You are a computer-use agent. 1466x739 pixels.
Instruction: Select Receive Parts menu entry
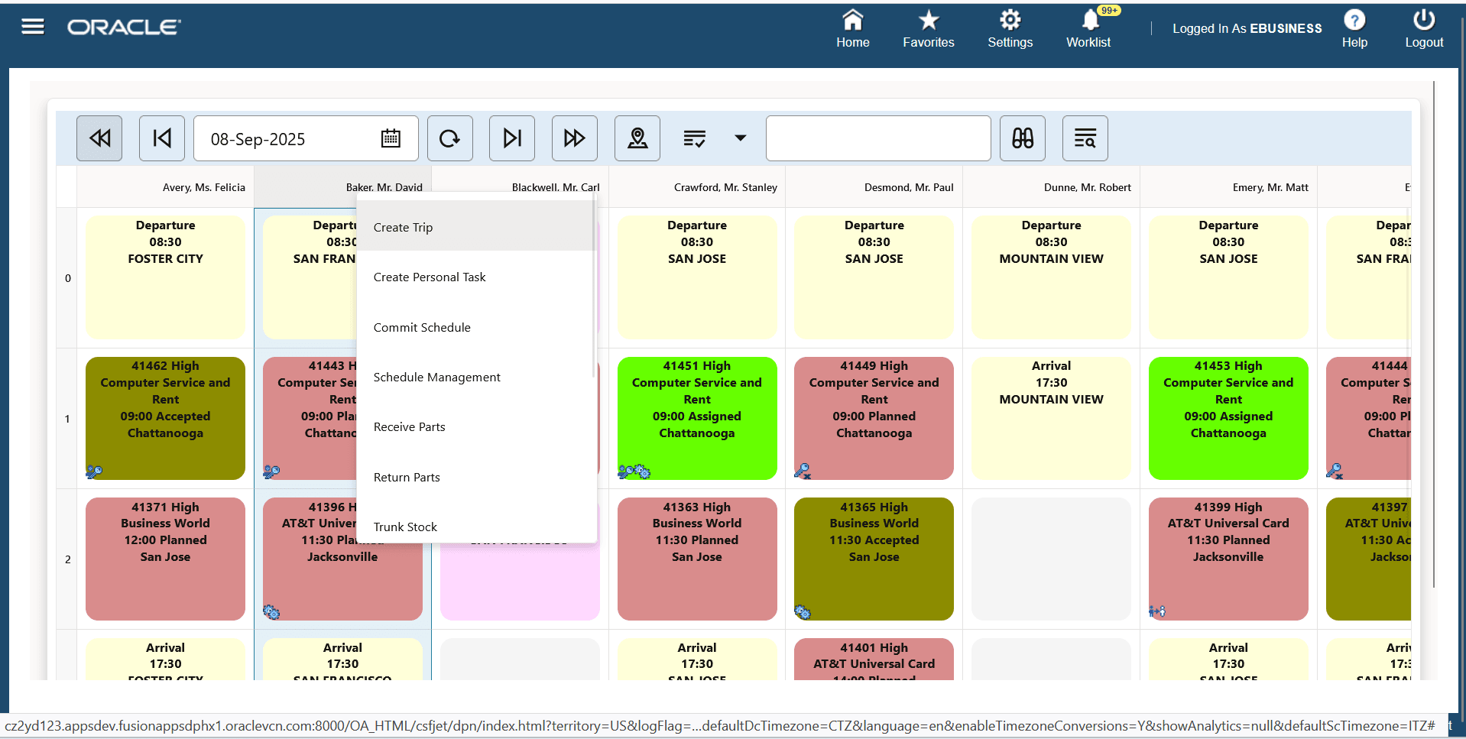(409, 426)
